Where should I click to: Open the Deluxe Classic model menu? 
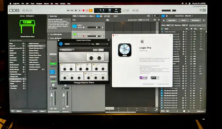click(67, 50)
